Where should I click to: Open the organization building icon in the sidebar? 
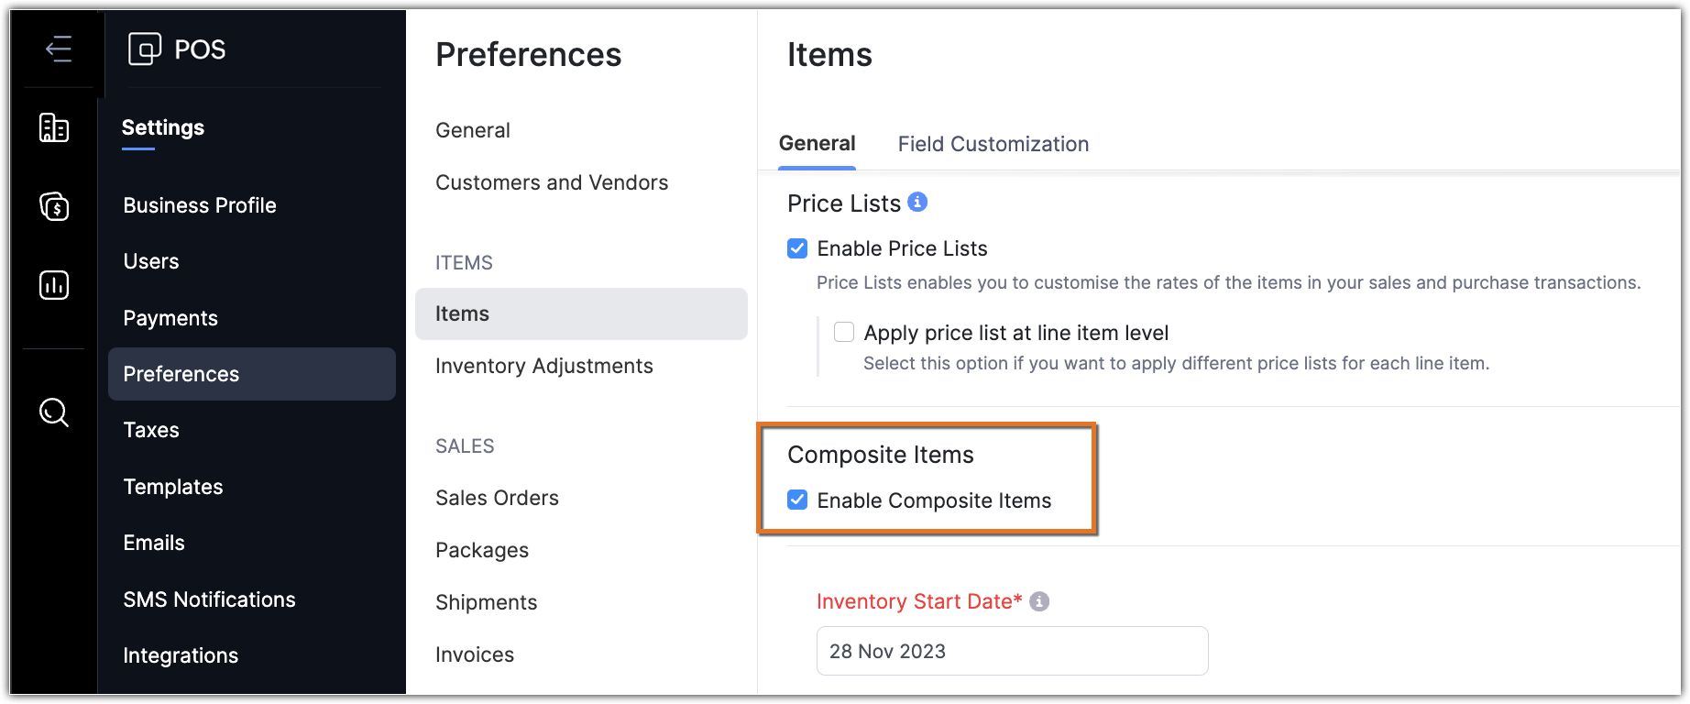(54, 128)
